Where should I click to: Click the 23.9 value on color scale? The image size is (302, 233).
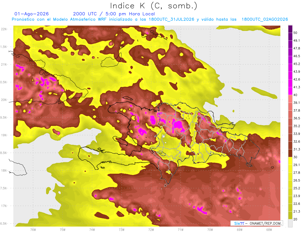coord(297,196)
